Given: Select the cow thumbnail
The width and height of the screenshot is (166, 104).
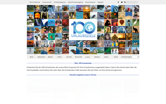Looking at the screenshot, I should [x=30, y=16].
